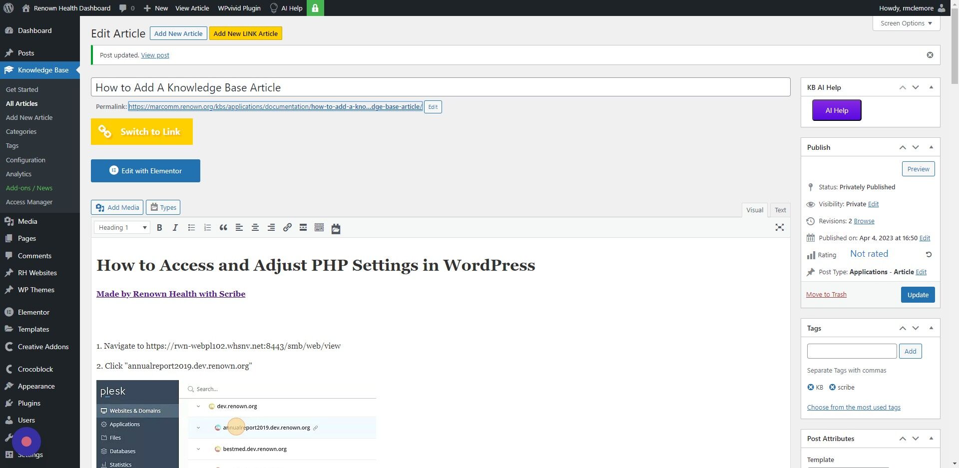Image resolution: width=959 pixels, height=468 pixels.
Task: Focus the article title field
Action: pyautogui.click(x=441, y=87)
